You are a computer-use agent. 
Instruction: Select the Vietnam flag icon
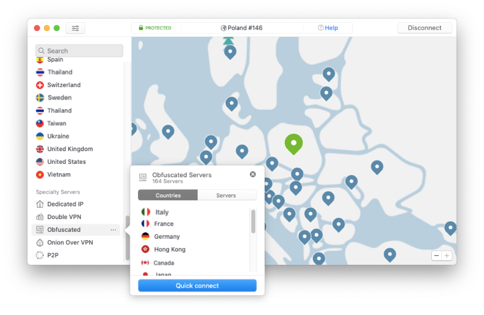(x=40, y=175)
